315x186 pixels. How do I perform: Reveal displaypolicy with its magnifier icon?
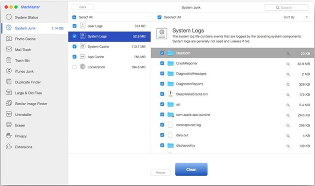[288, 146]
